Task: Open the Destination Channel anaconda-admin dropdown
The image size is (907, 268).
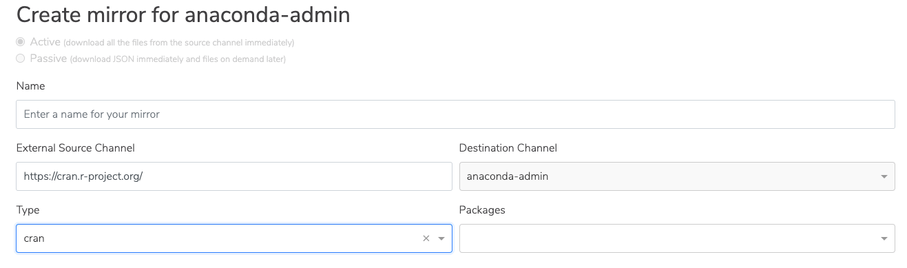Action: click(x=677, y=176)
